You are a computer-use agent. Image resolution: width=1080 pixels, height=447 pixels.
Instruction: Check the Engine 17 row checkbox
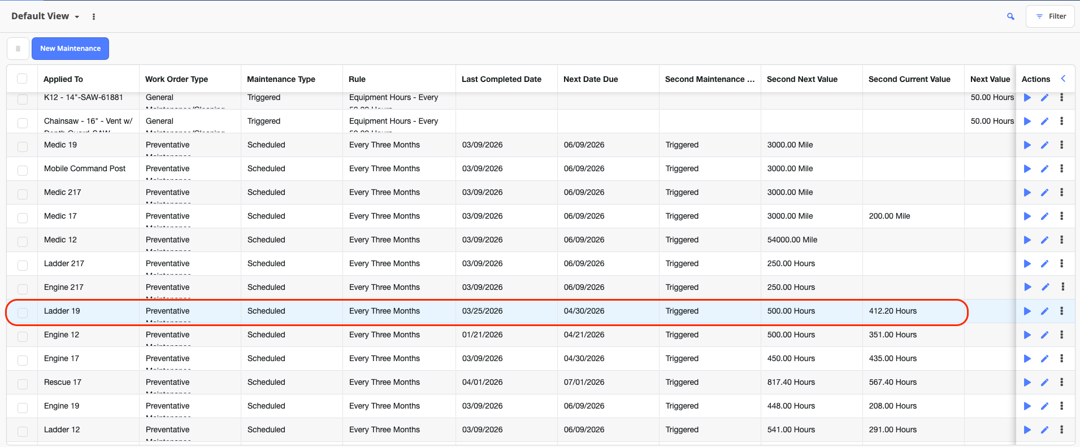23,360
